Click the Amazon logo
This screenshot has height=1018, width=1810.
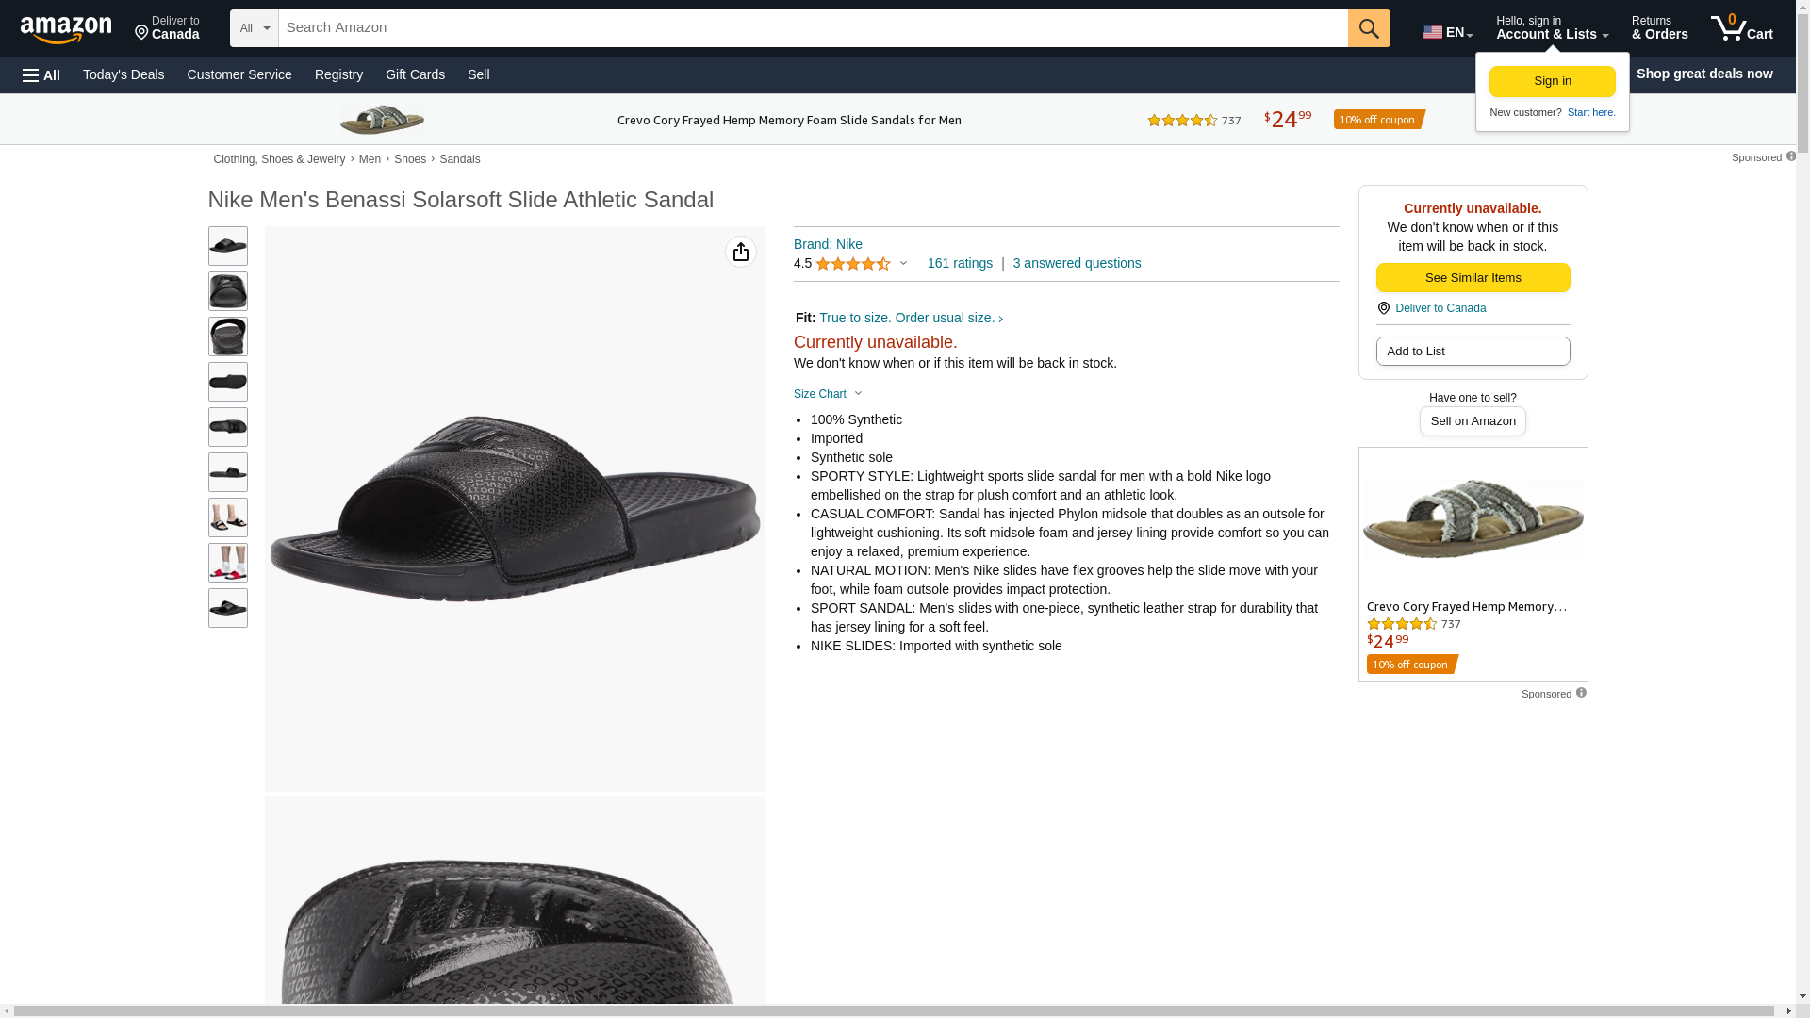pyautogui.click(x=66, y=29)
